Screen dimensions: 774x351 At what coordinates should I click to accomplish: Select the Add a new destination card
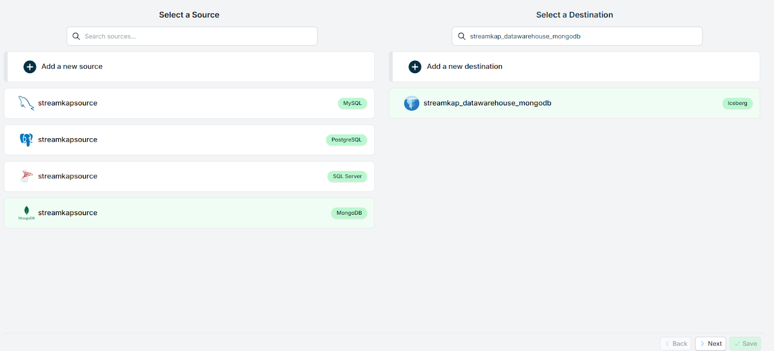[575, 67]
